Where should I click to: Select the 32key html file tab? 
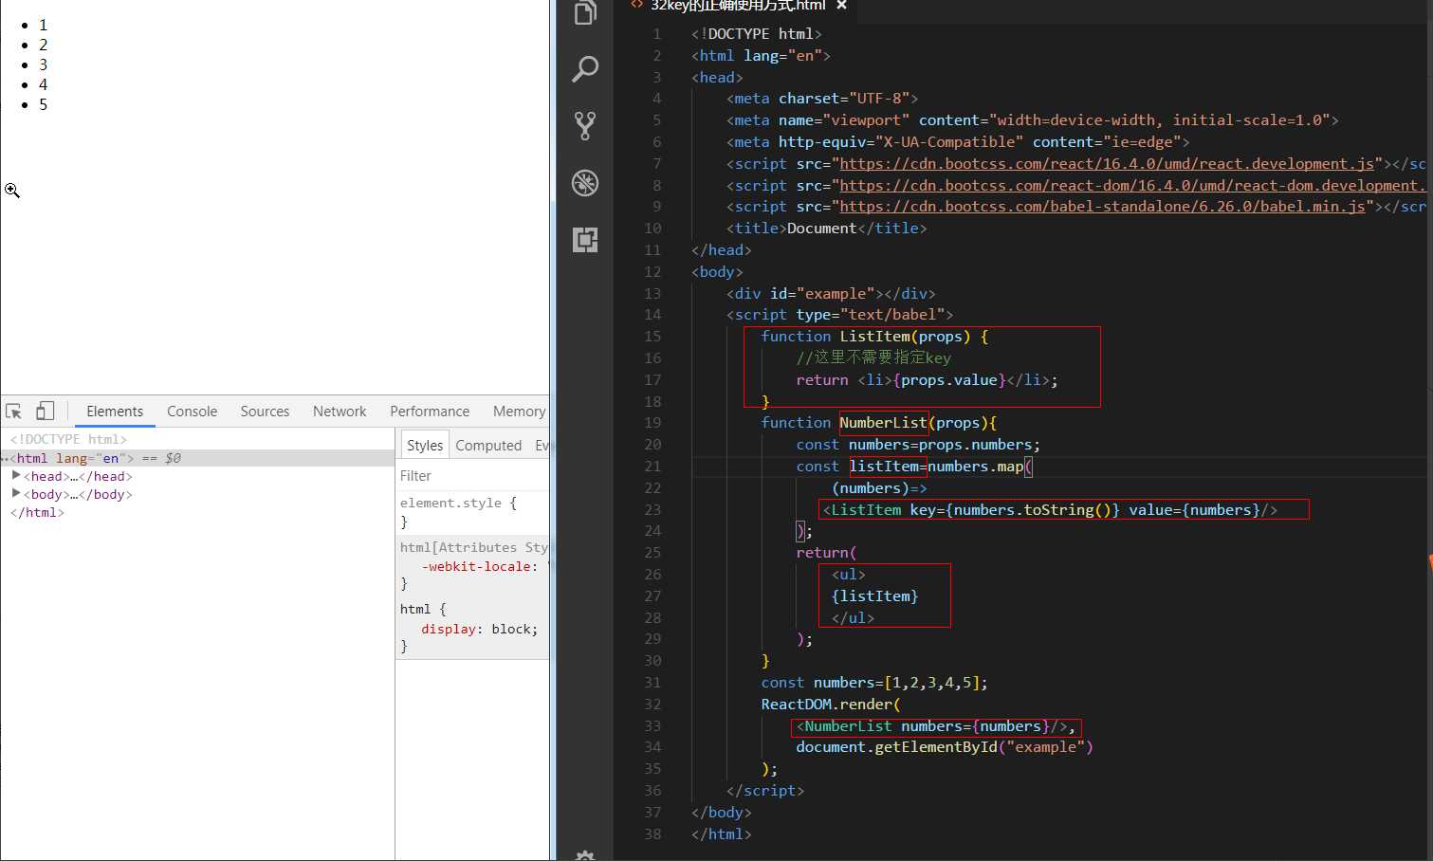click(738, 6)
